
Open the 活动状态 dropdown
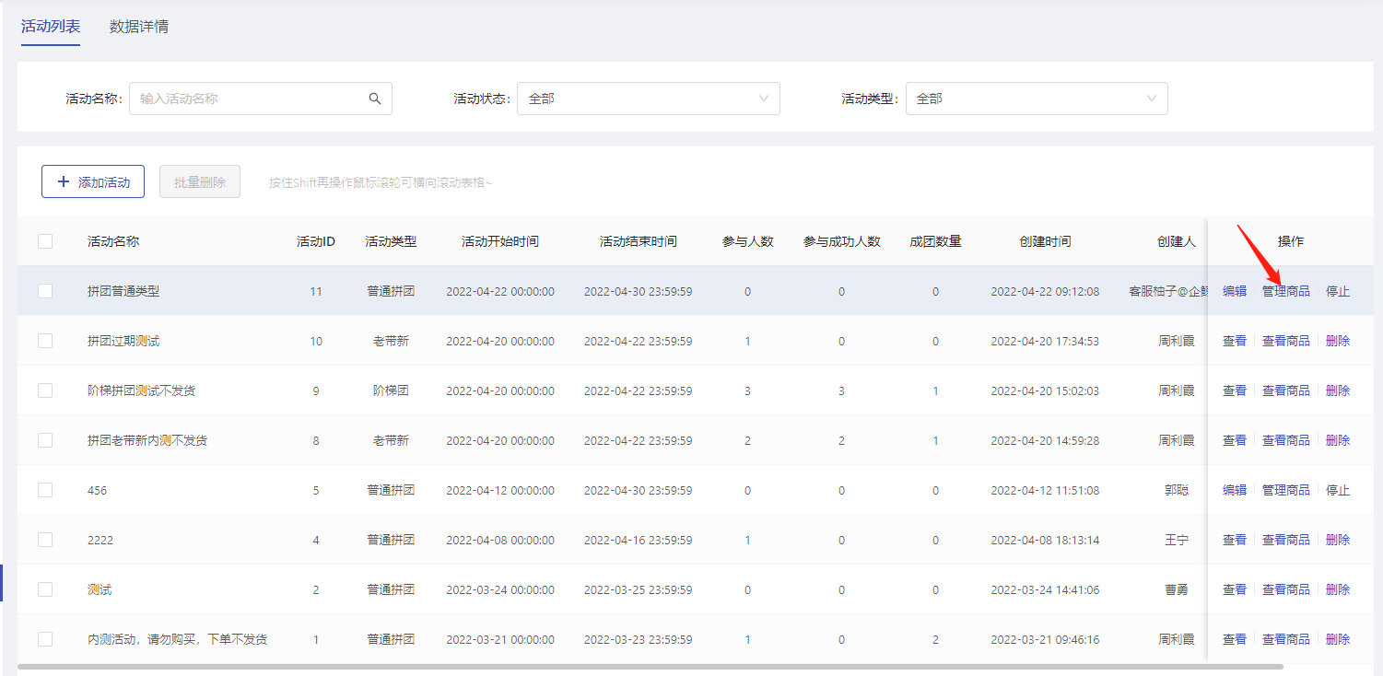pyautogui.click(x=649, y=99)
